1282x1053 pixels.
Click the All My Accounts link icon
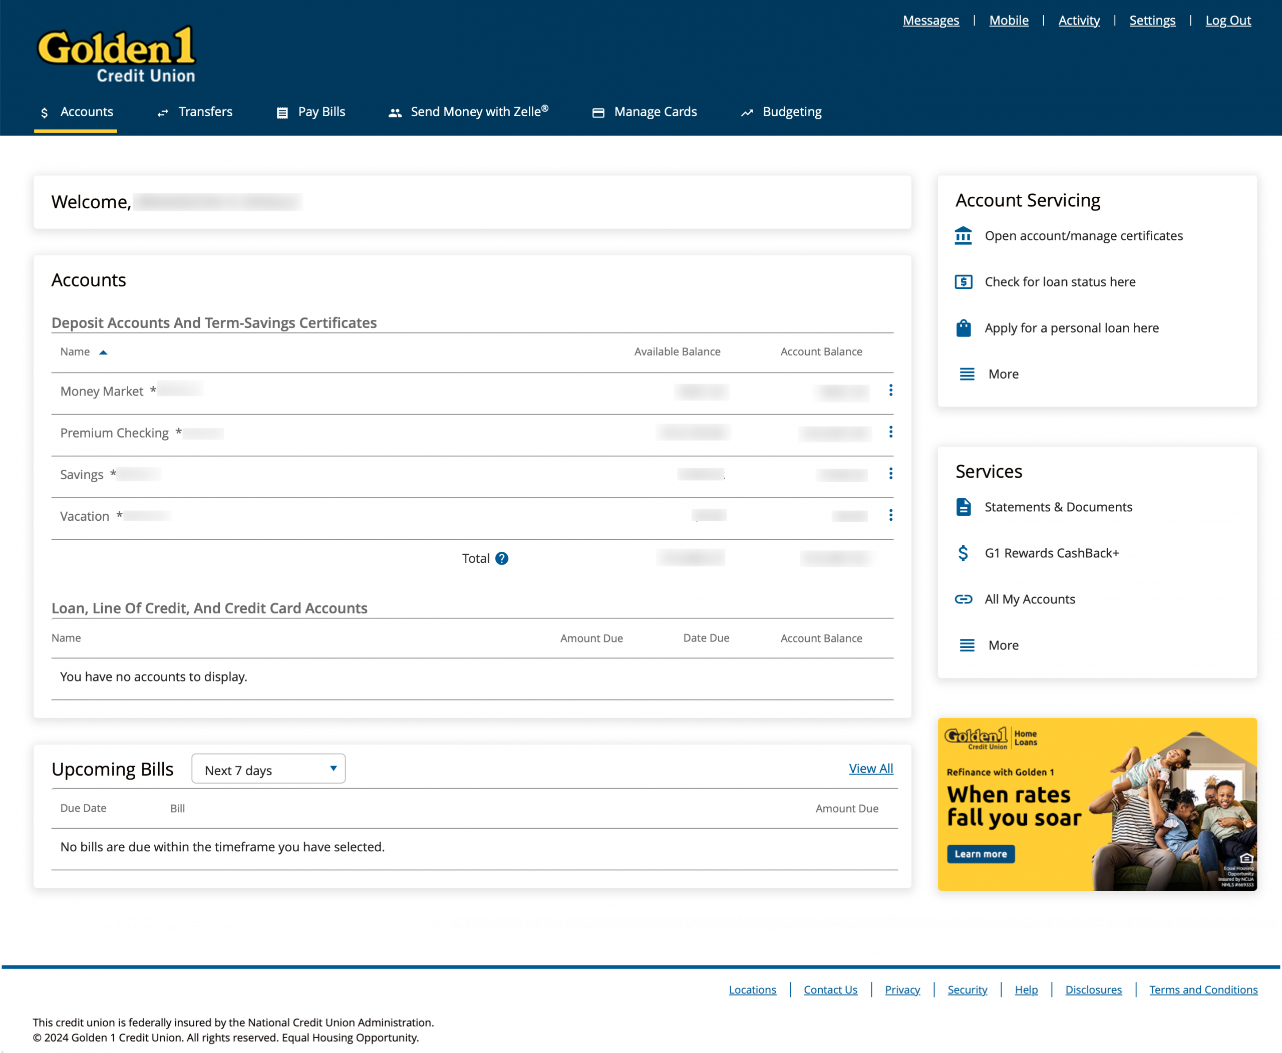964,599
